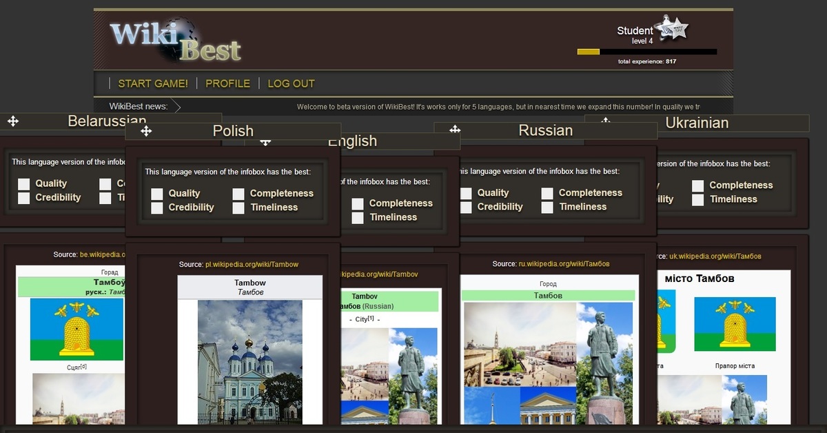Grab the Belarussian panel move handle
Screen dimensions: 827x433
(13, 121)
